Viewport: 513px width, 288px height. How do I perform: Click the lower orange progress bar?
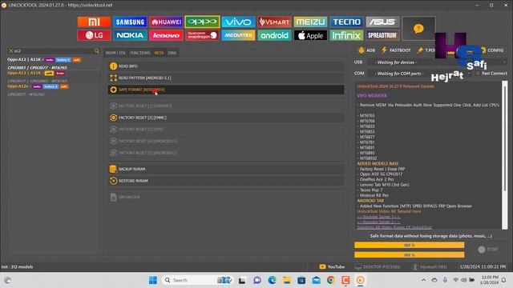pyautogui.click(x=409, y=254)
